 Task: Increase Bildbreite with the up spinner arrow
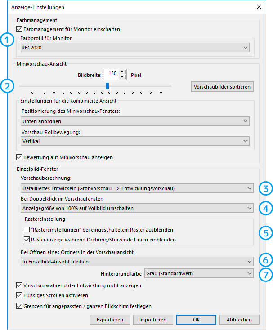pos(122,72)
